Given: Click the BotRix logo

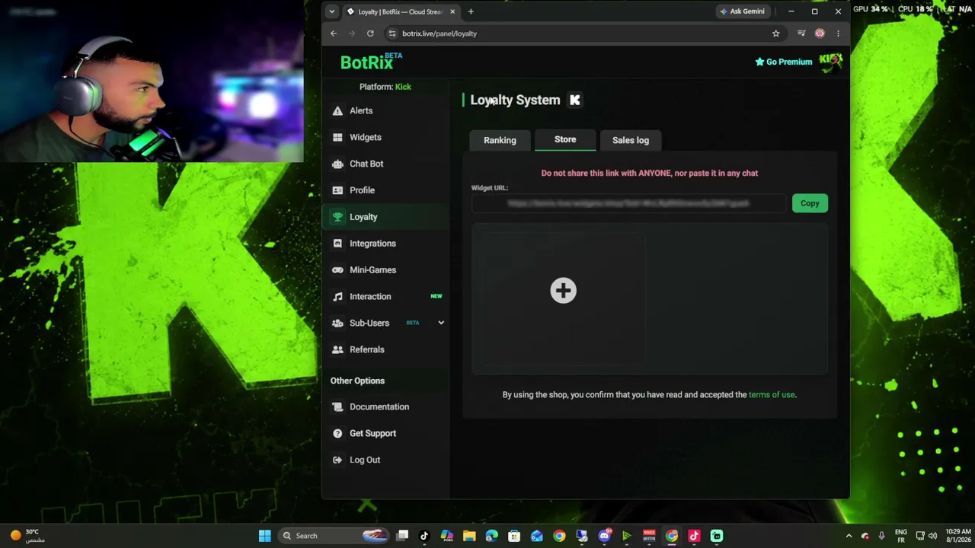Looking at the screenshot, I should coord(371,62).
